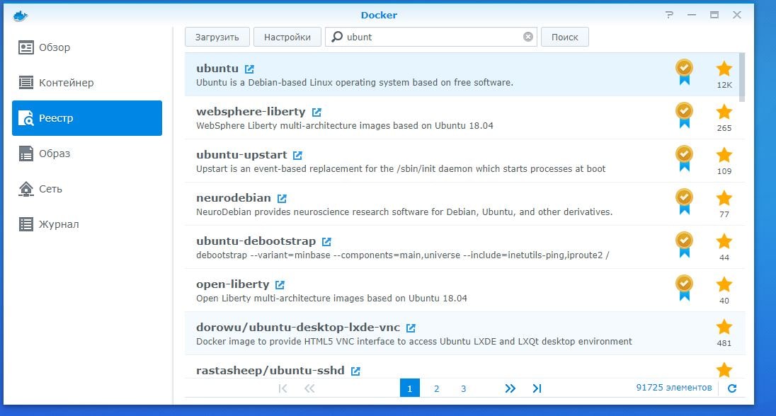
Task: Click the official badge on the ubuntu-upstart row
Action: (x=685, y=158)
